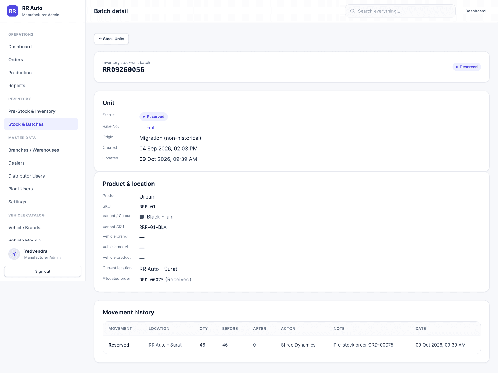Click Origin value Migration (non-historical)
Image resolution: width=498 pixels, height=374 pixels.
coord(170,138)
